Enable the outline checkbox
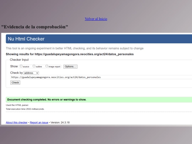This screenshot has height=144, width=192. [x=34, y=66]
